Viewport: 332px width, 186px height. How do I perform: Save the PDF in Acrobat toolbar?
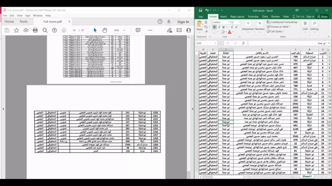[x=7, y=30]
